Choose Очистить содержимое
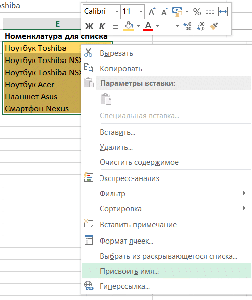The image size is (252, 300). point(166,162)
